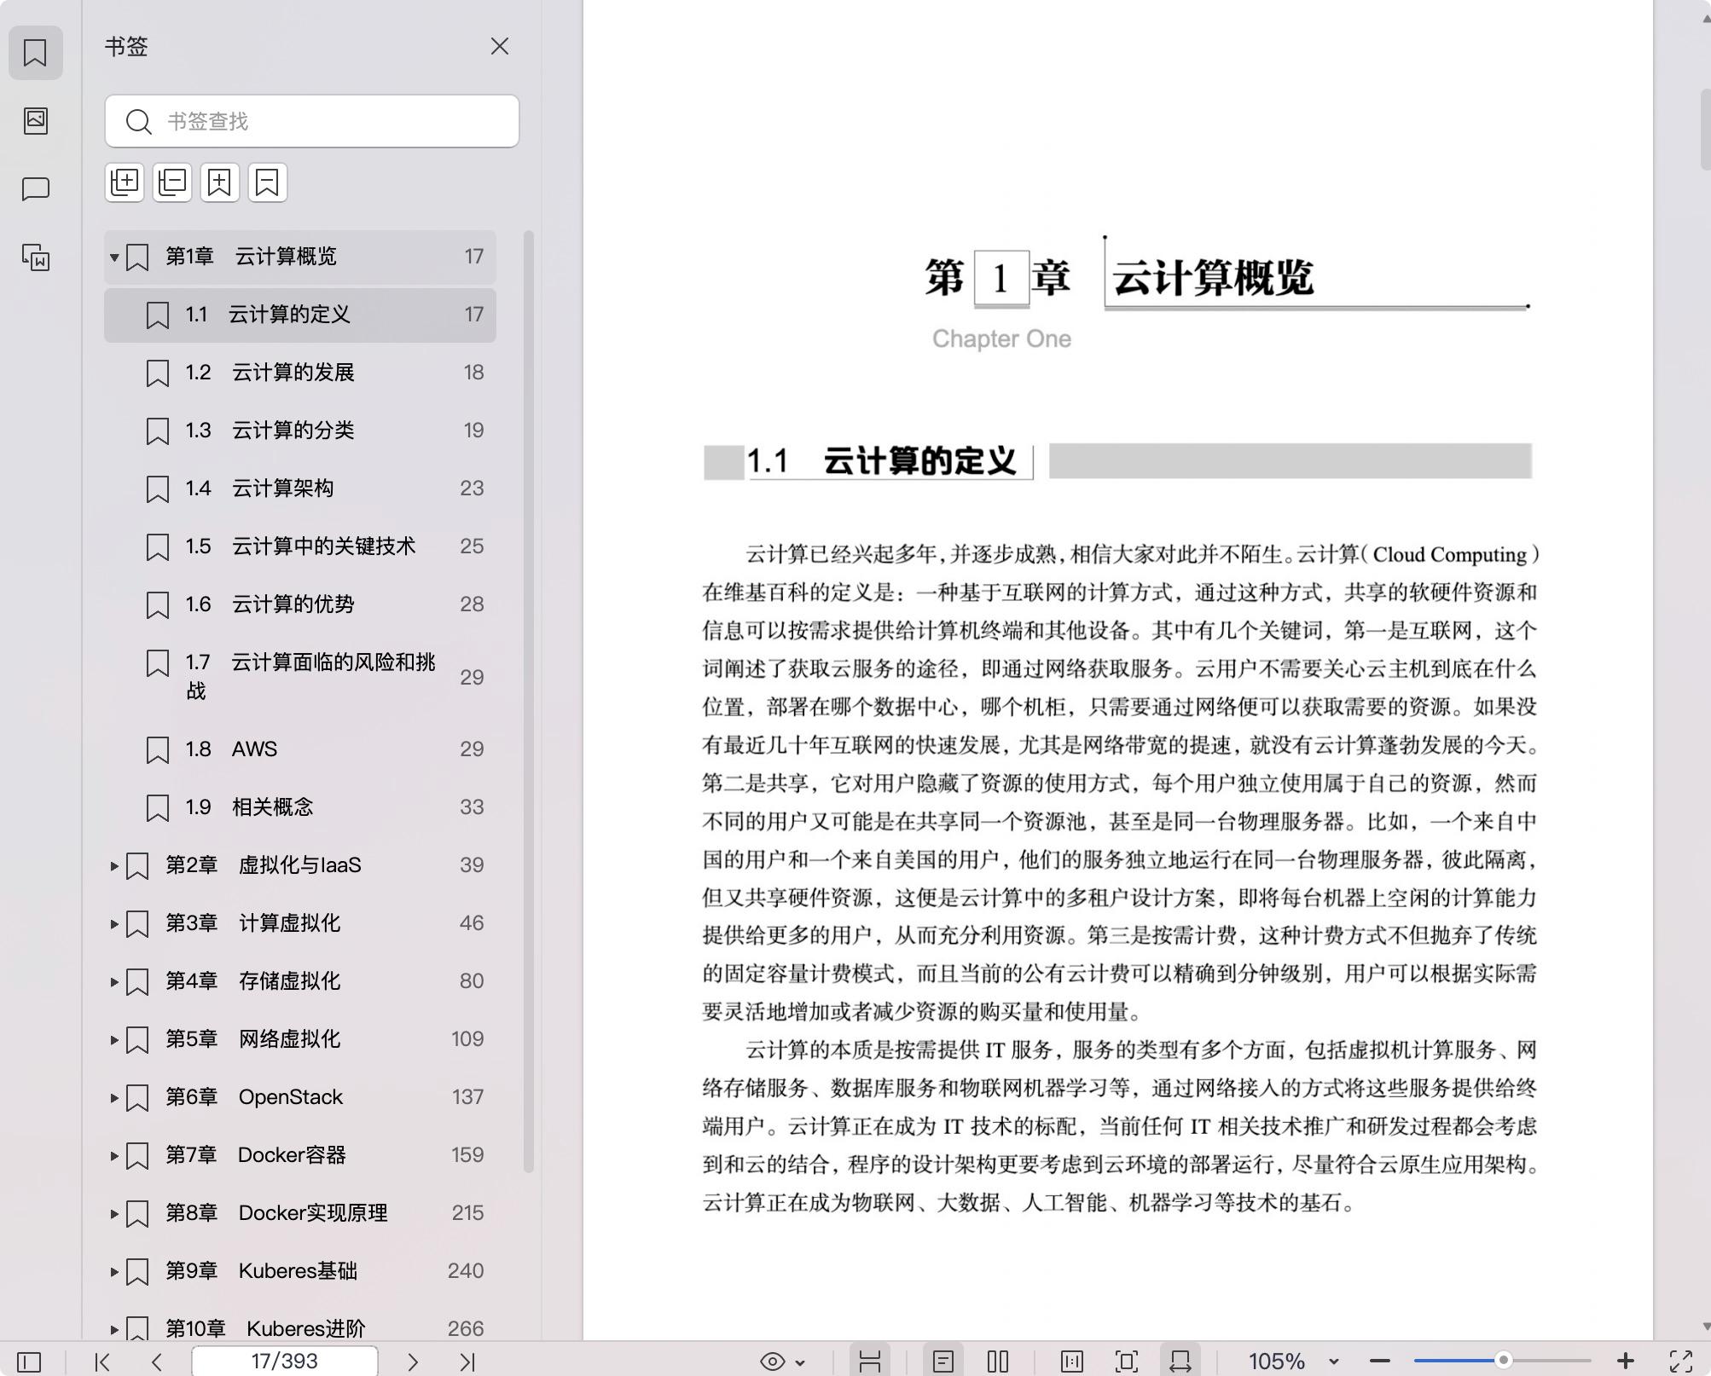Open chapter 第7章 Docker容器 bookmark
The width and height of the screenshot is (1711, 1376).
pyautogui.click(x=300, y=1155)
